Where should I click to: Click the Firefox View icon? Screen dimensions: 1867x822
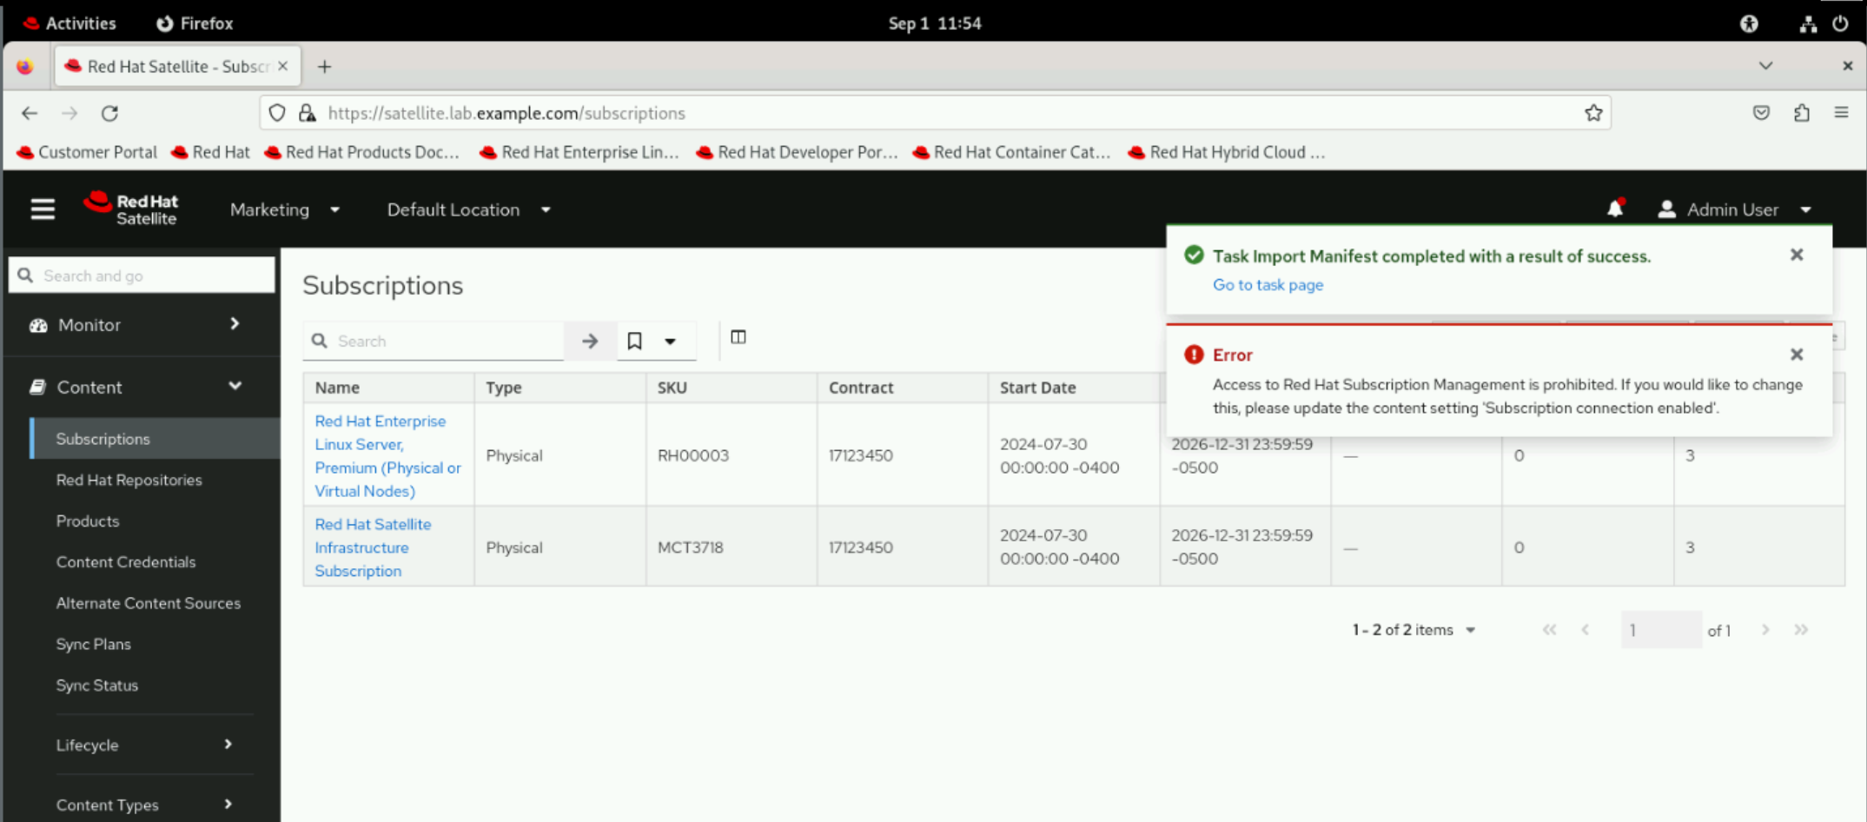[24, 67]
